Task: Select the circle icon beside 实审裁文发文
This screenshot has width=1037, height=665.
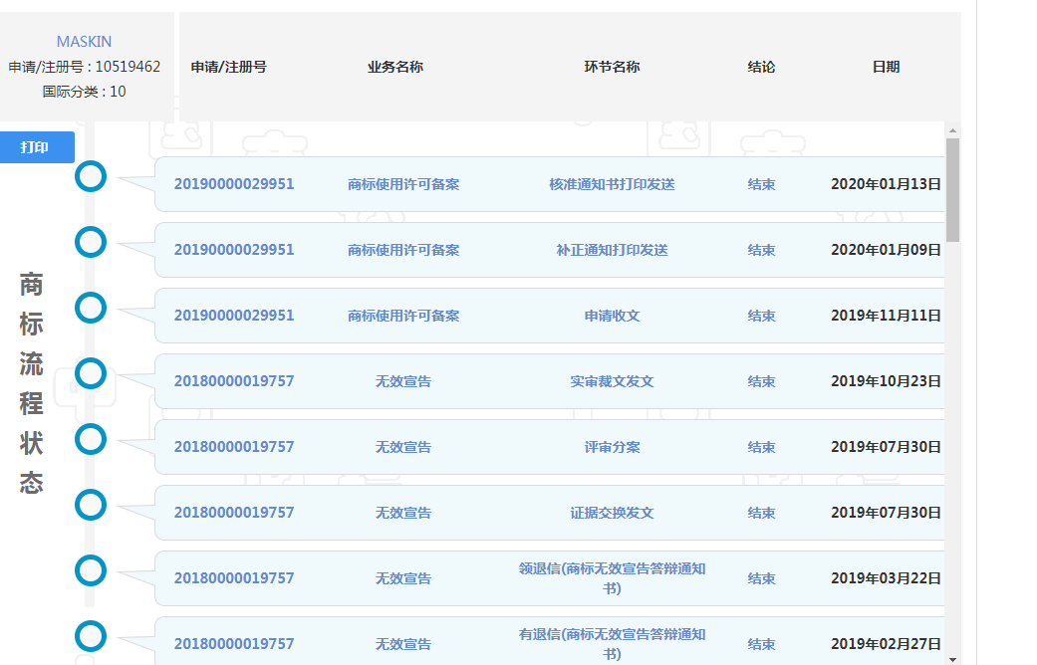Action: pos(91,373)
